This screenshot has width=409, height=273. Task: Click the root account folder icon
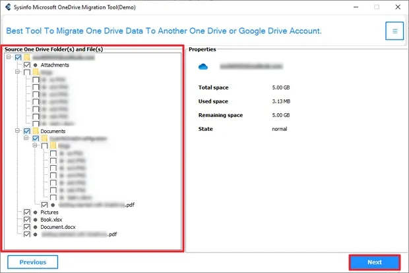point(27,58)
